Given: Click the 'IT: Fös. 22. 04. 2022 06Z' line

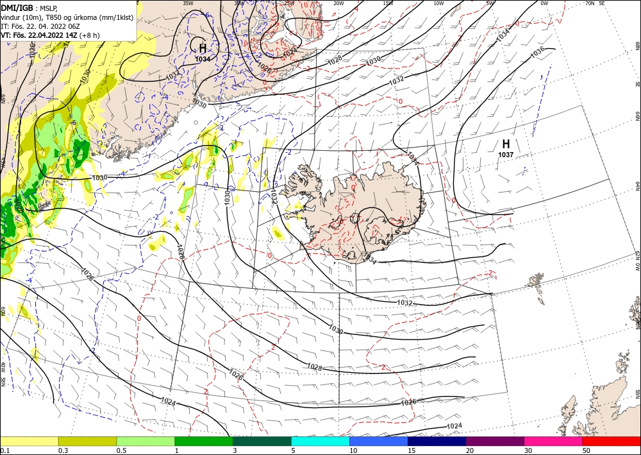Looking at the screenshot, I should click(x=40, y=26).
